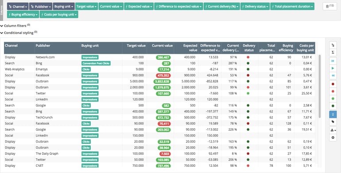Viewport: 341px width, 173px height.
Task: Click the tag icon in sidebar
Action: point(333,122)
